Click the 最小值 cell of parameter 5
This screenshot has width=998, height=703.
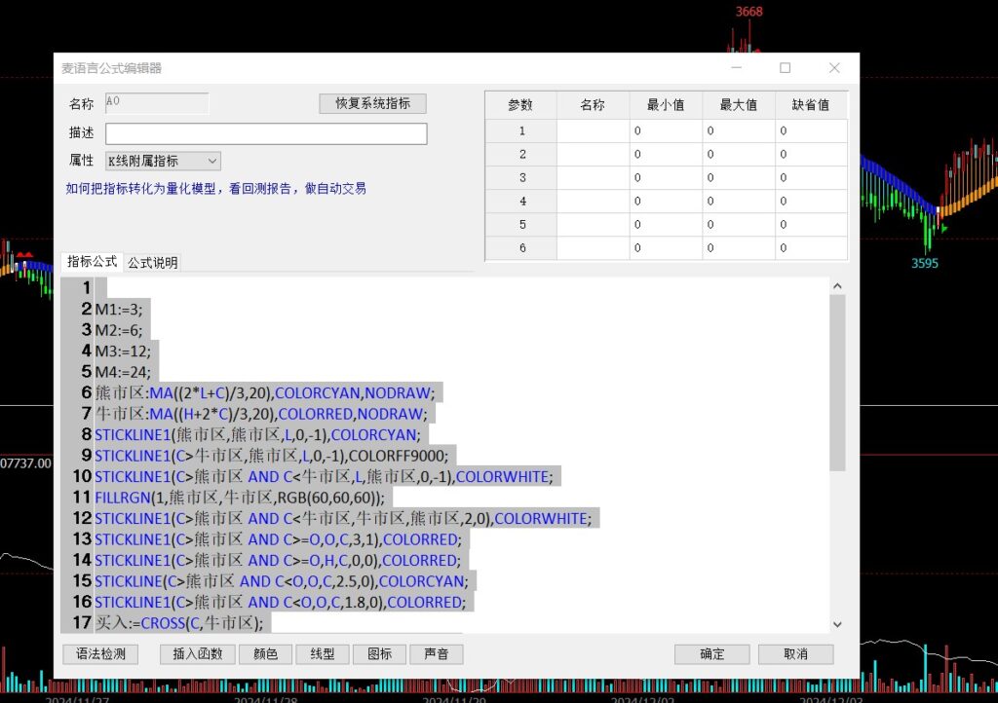(x=667, y=225)
